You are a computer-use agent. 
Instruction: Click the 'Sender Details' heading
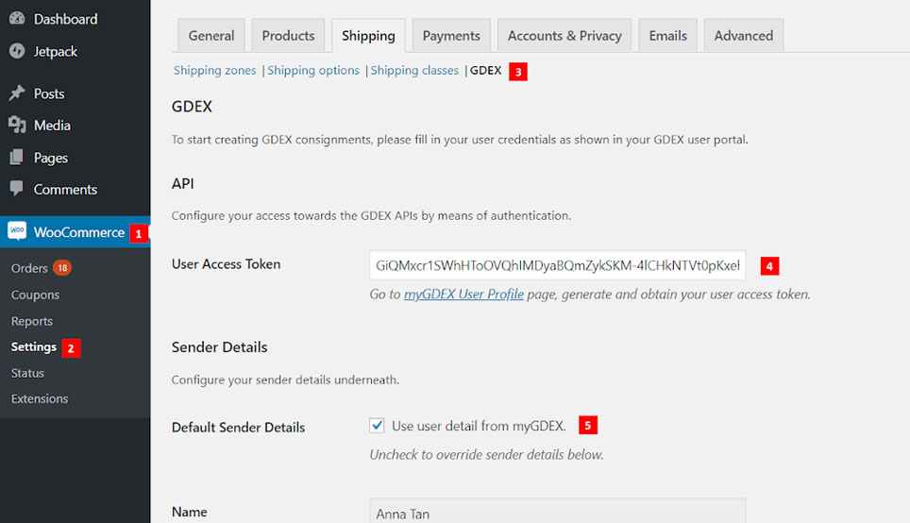coord(219,347)
